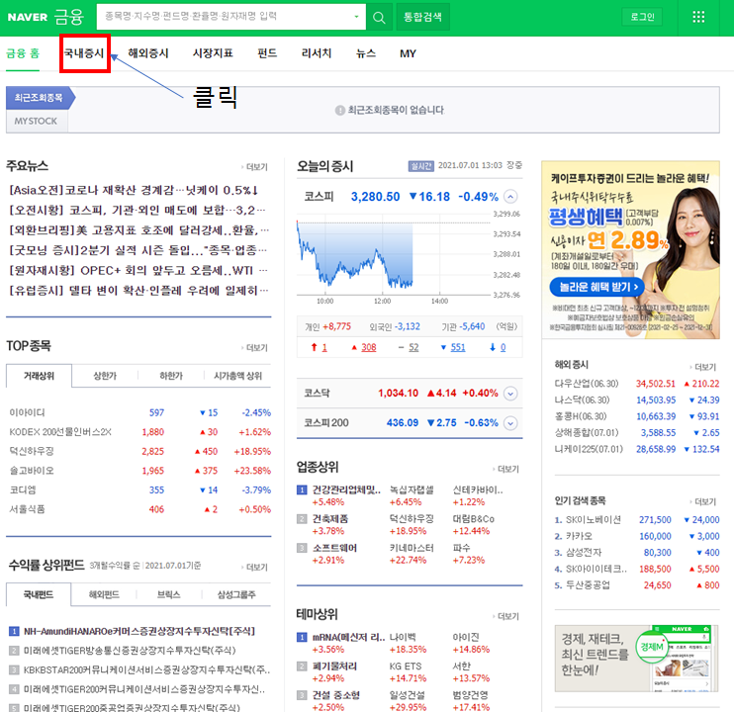Open the 덕신하우징 stock in TOP종목

32,452
